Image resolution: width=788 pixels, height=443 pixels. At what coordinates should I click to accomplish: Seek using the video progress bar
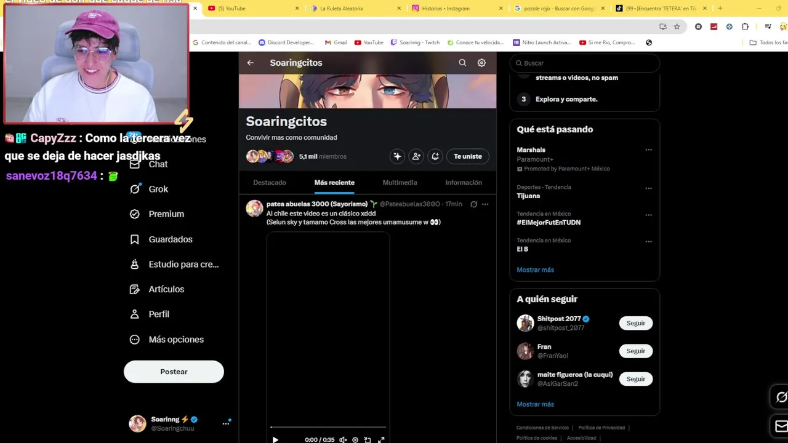click(x=328, y=427)
